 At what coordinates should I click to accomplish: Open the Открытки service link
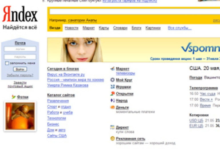(x=125, y=94)
